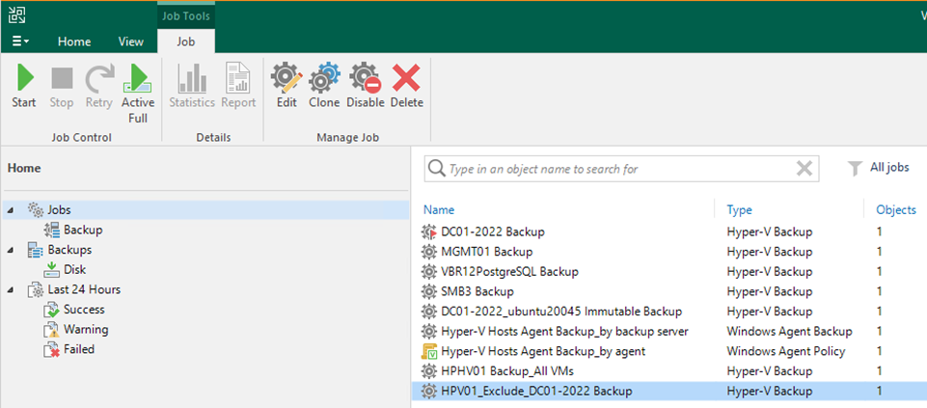927x408 pixels.
Task: Sort the list by Name column header
Action: pos(439,209)
